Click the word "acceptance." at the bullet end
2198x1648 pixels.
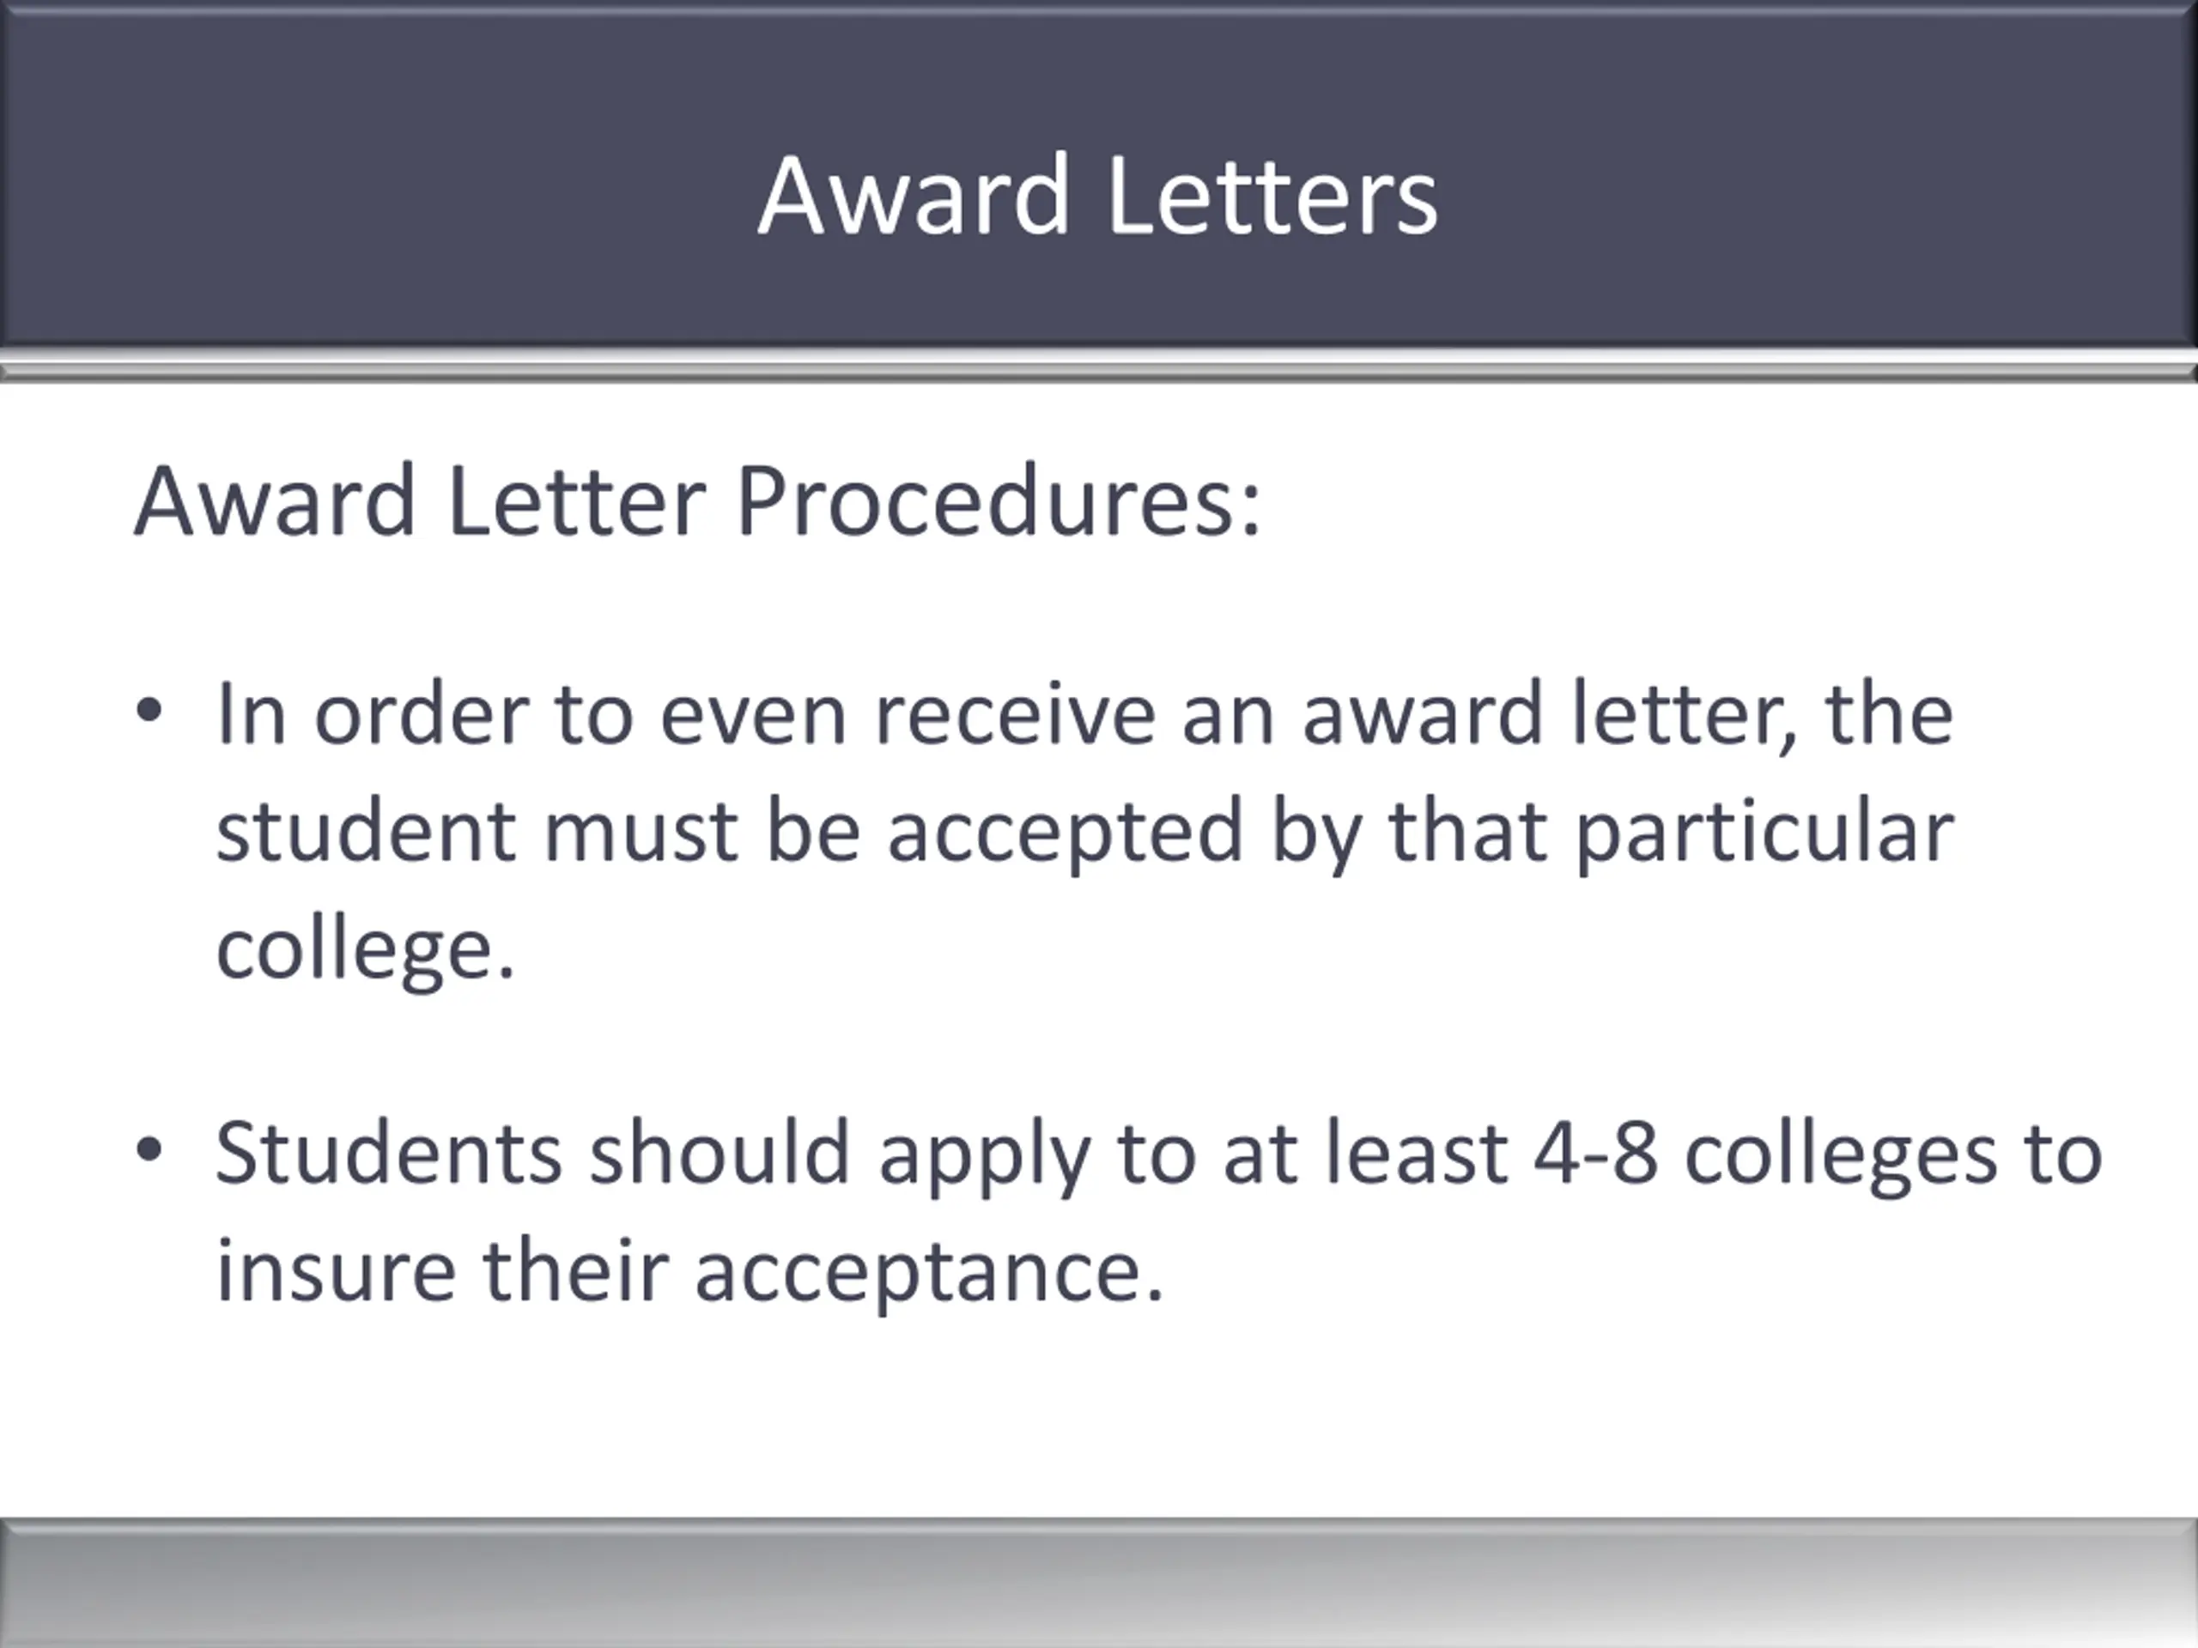point(929,1276)
